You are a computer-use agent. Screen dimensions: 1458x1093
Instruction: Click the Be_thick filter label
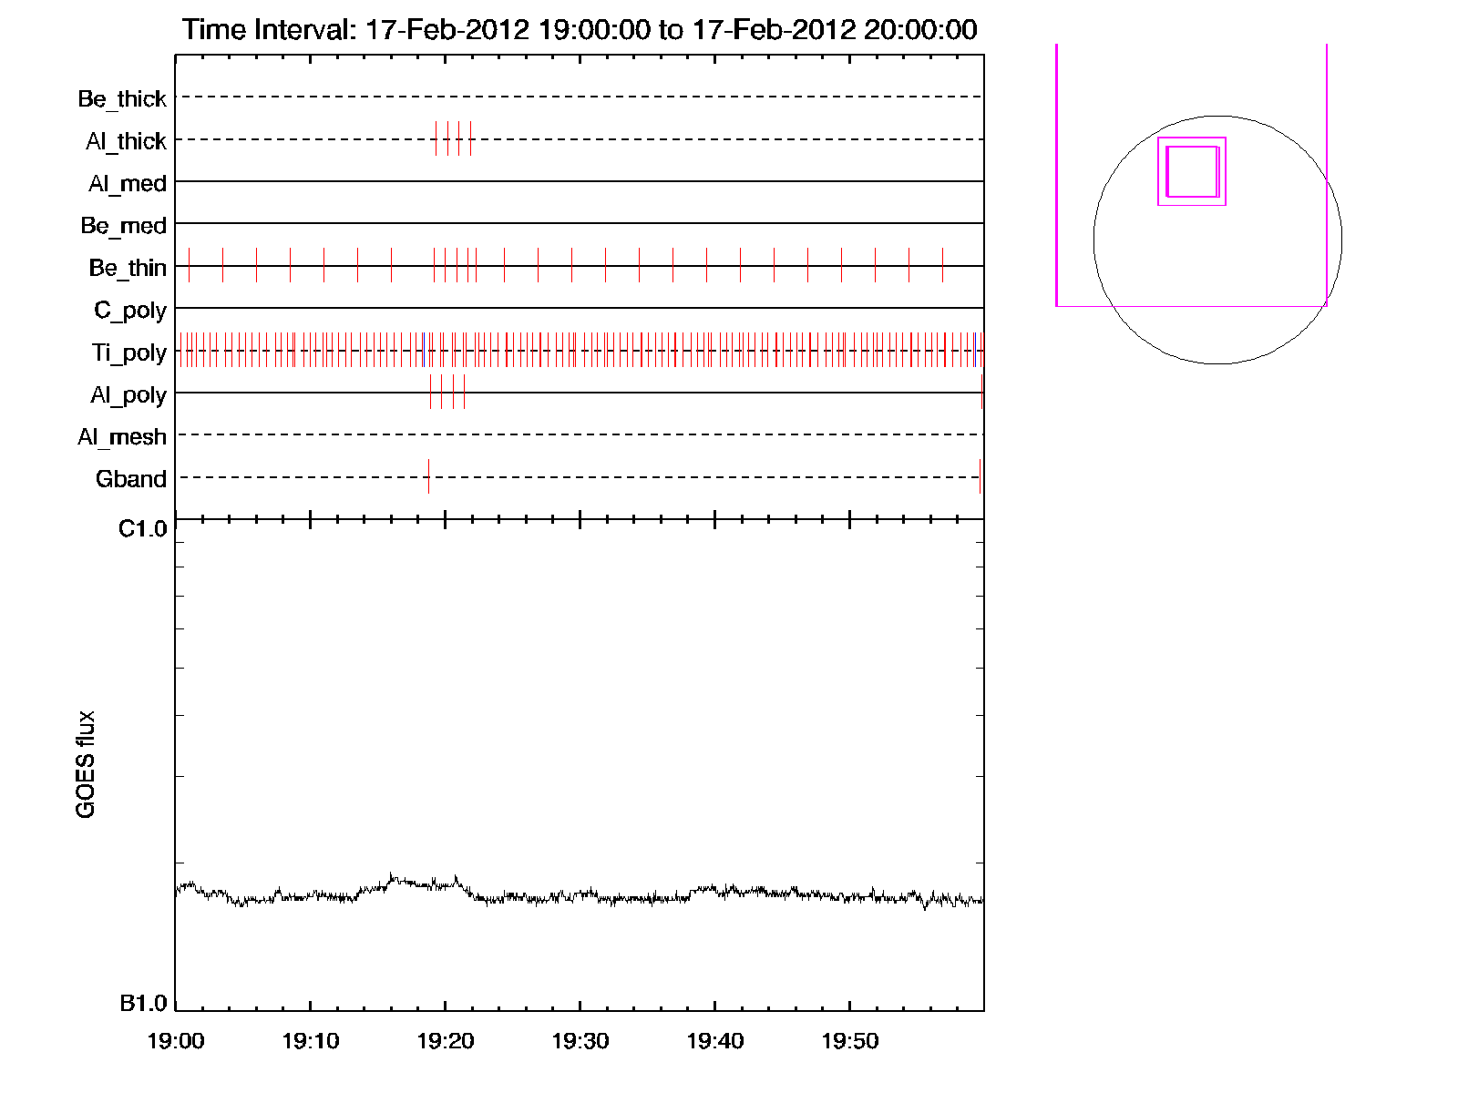122,98
